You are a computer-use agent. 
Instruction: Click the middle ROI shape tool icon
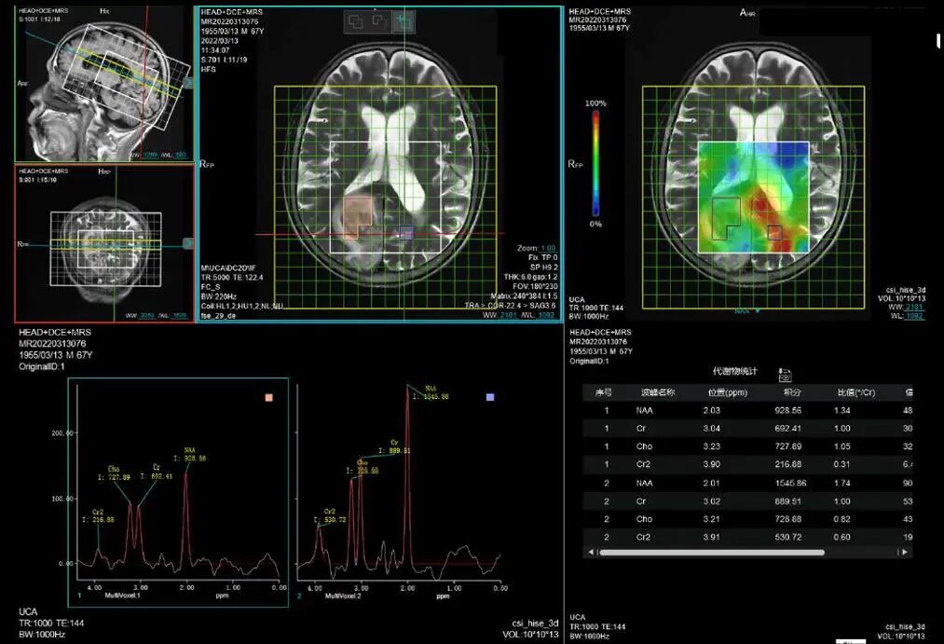[378, 21]
